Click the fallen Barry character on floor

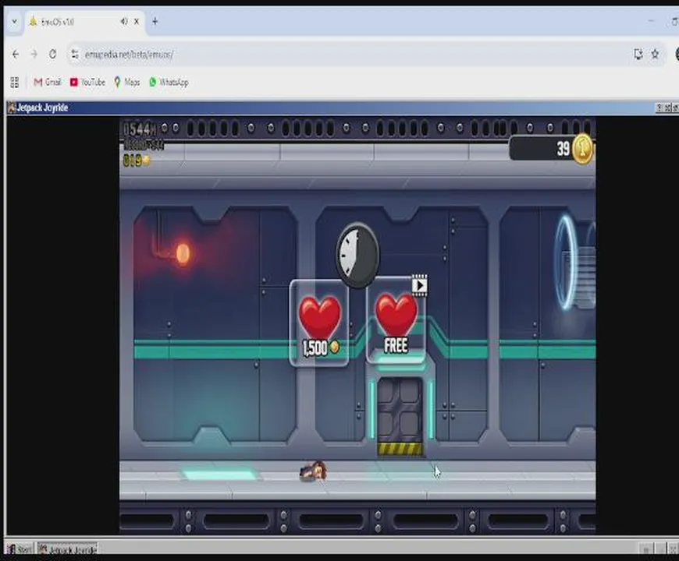[313, 471]
